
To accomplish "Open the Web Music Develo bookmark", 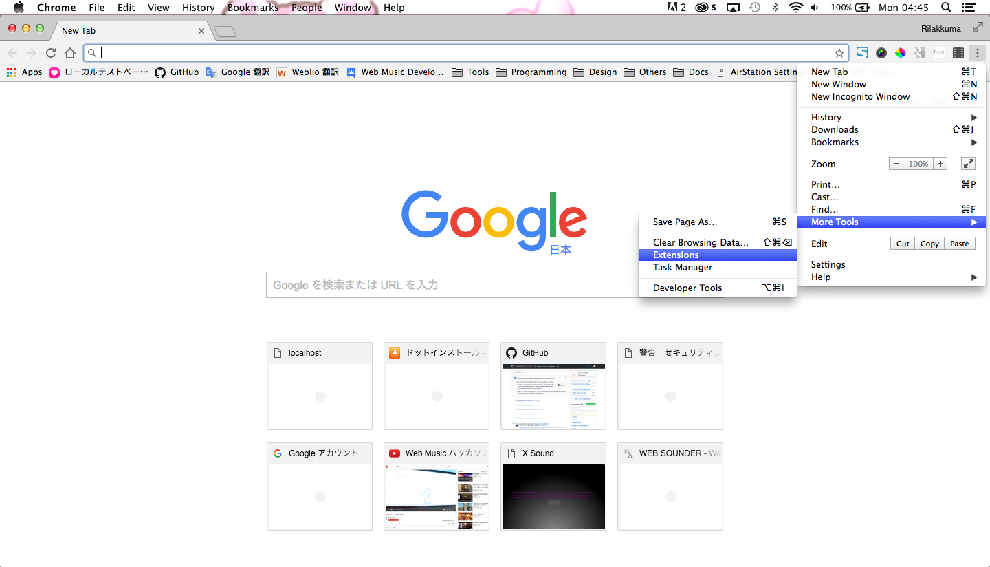I will (395, 72).
